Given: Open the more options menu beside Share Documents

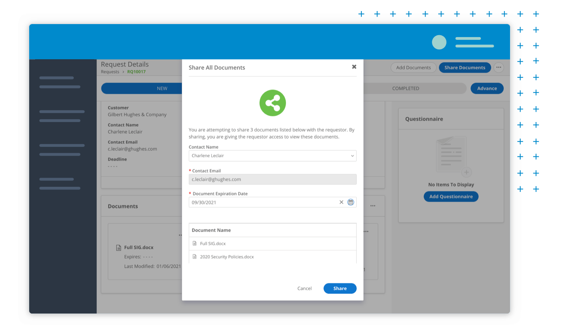Looking at the screenshot, I should (x=499, y=68).
